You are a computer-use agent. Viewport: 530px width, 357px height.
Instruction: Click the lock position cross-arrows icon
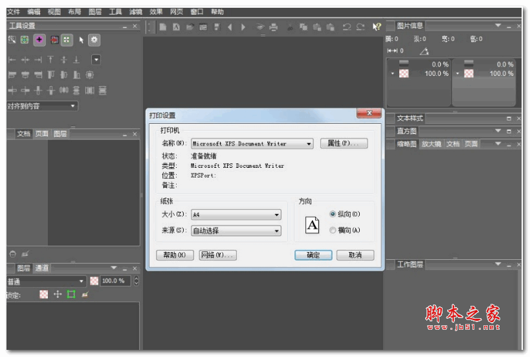58,294
